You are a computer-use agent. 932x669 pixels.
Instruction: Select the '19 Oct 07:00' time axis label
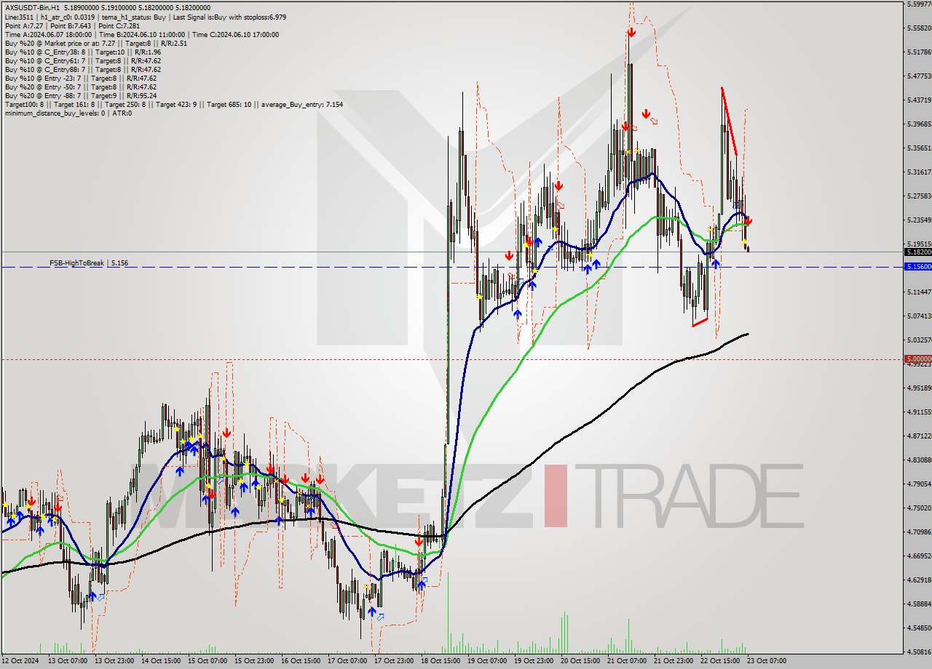(486, 661)
